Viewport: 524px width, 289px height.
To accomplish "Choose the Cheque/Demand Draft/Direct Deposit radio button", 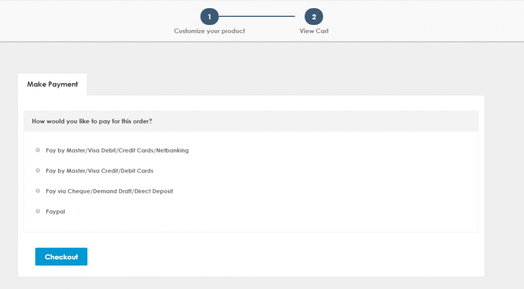I will [x=38, y=191].
